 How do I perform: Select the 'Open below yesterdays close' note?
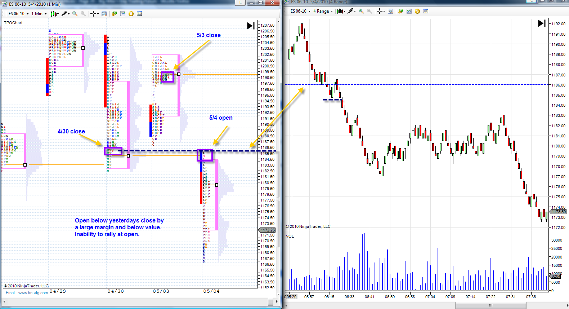[119, 227]
